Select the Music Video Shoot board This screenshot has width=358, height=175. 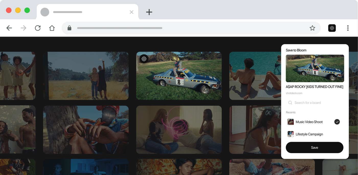click(315, 122)
